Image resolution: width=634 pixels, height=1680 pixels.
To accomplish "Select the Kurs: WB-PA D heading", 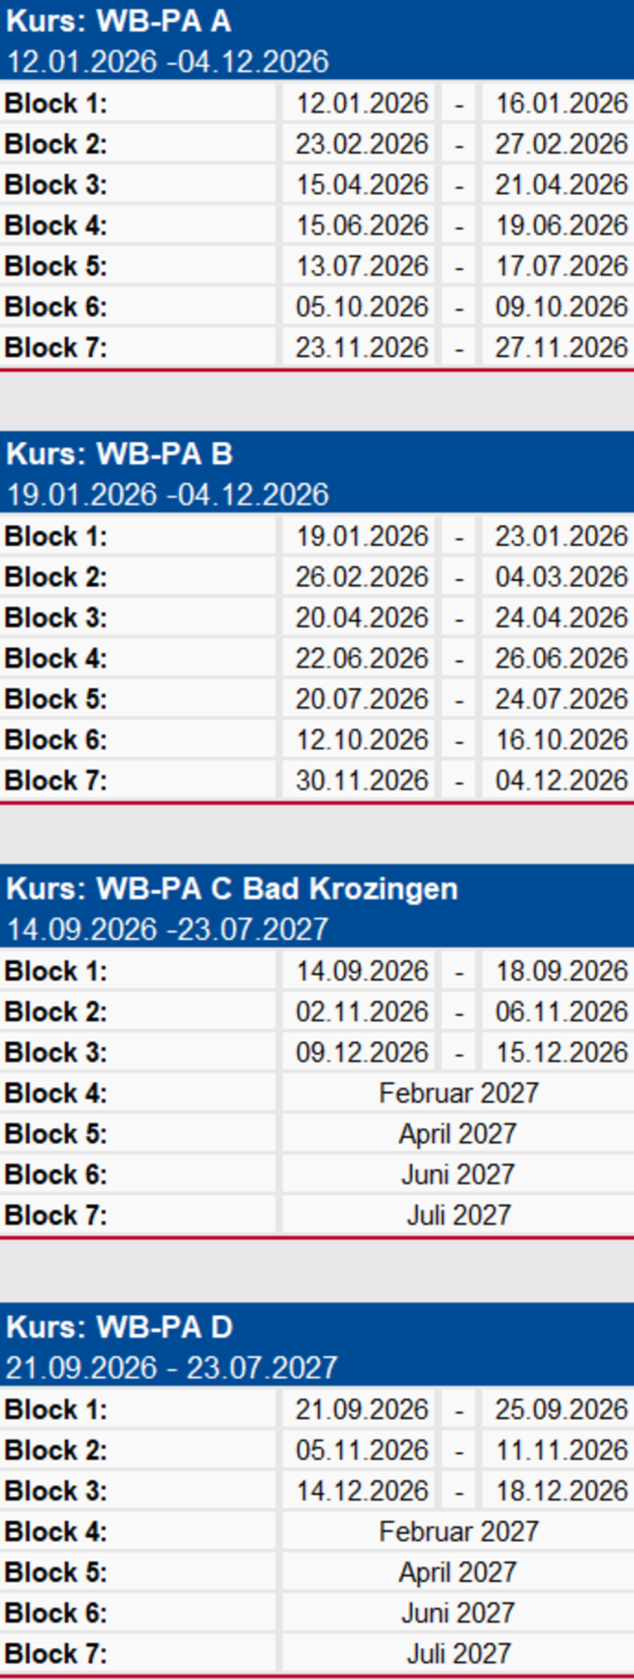I will click(x=119, y=1327).
